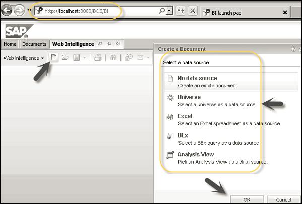Close the Web Intelligence tab
Screen dimensions: 302x204
pyautogui.click(x=118, y=44)
